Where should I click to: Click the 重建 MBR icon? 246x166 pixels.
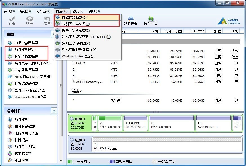(x=10, y=160)
